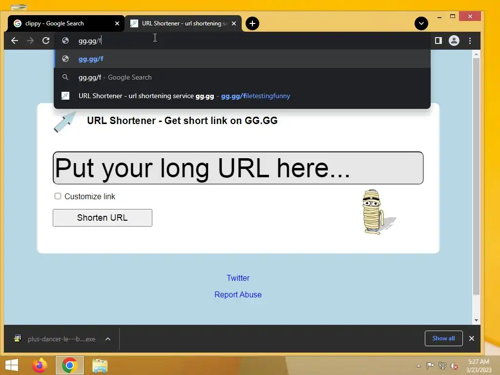Screen dimensions: 500x375
Task: Open the Twitter link
Action: (238, 278)
